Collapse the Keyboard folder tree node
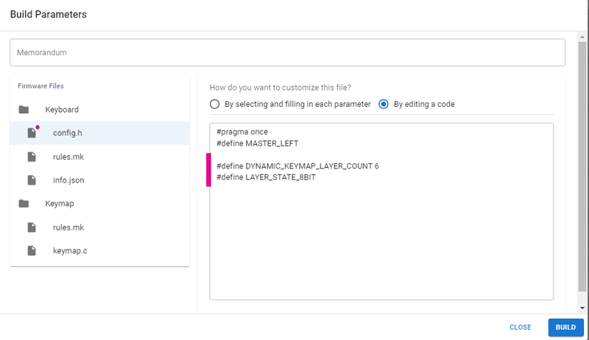 62,110
